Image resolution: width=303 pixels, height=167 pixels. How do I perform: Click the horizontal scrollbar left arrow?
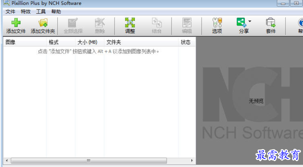coord(7,161)
